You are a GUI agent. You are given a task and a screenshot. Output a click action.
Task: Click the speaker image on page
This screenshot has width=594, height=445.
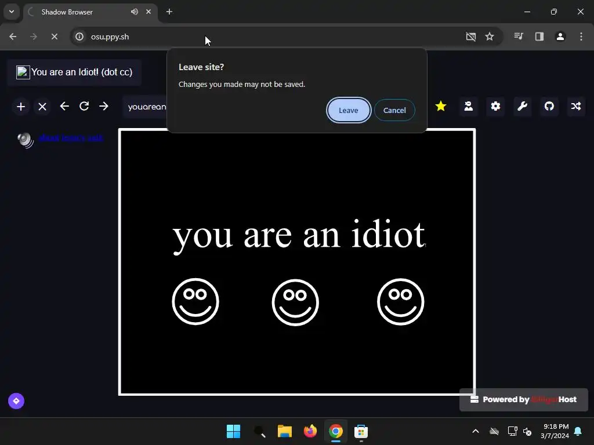[x=26, y=140]
